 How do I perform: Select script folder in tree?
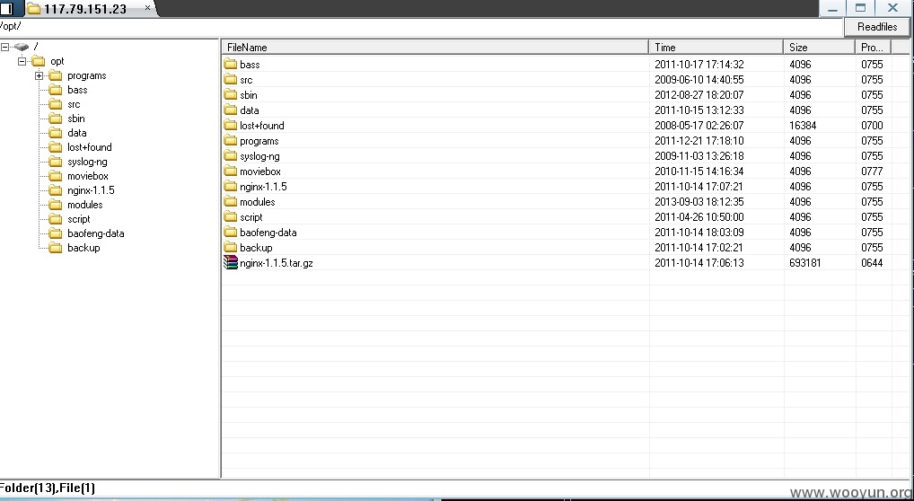[79, 219]
